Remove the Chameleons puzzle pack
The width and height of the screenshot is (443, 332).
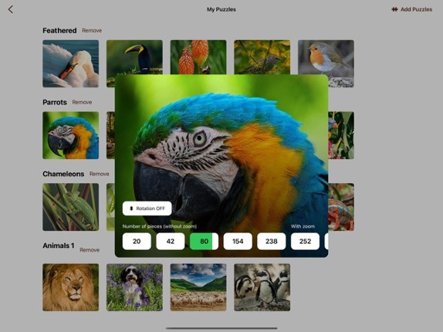(99, 174)
